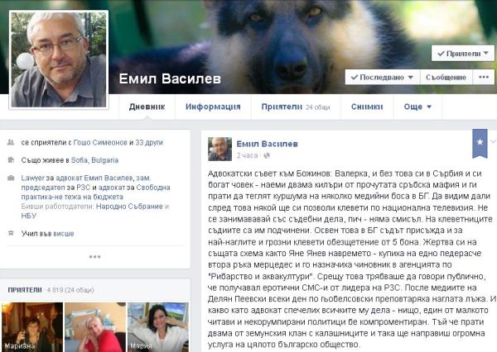The image size is (497, 352).
Task: Follow the Sofia, Bulgaria link
Action: [x=94, y=160]
